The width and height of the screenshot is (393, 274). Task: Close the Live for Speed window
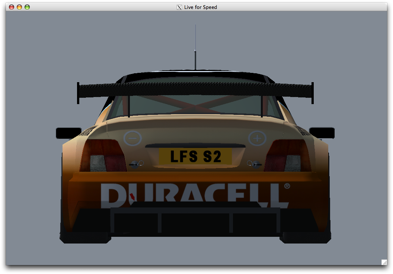[x=12, y=7]
